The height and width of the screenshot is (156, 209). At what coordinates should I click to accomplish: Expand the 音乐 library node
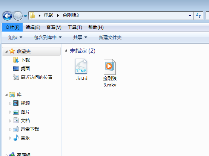point(10,138)
